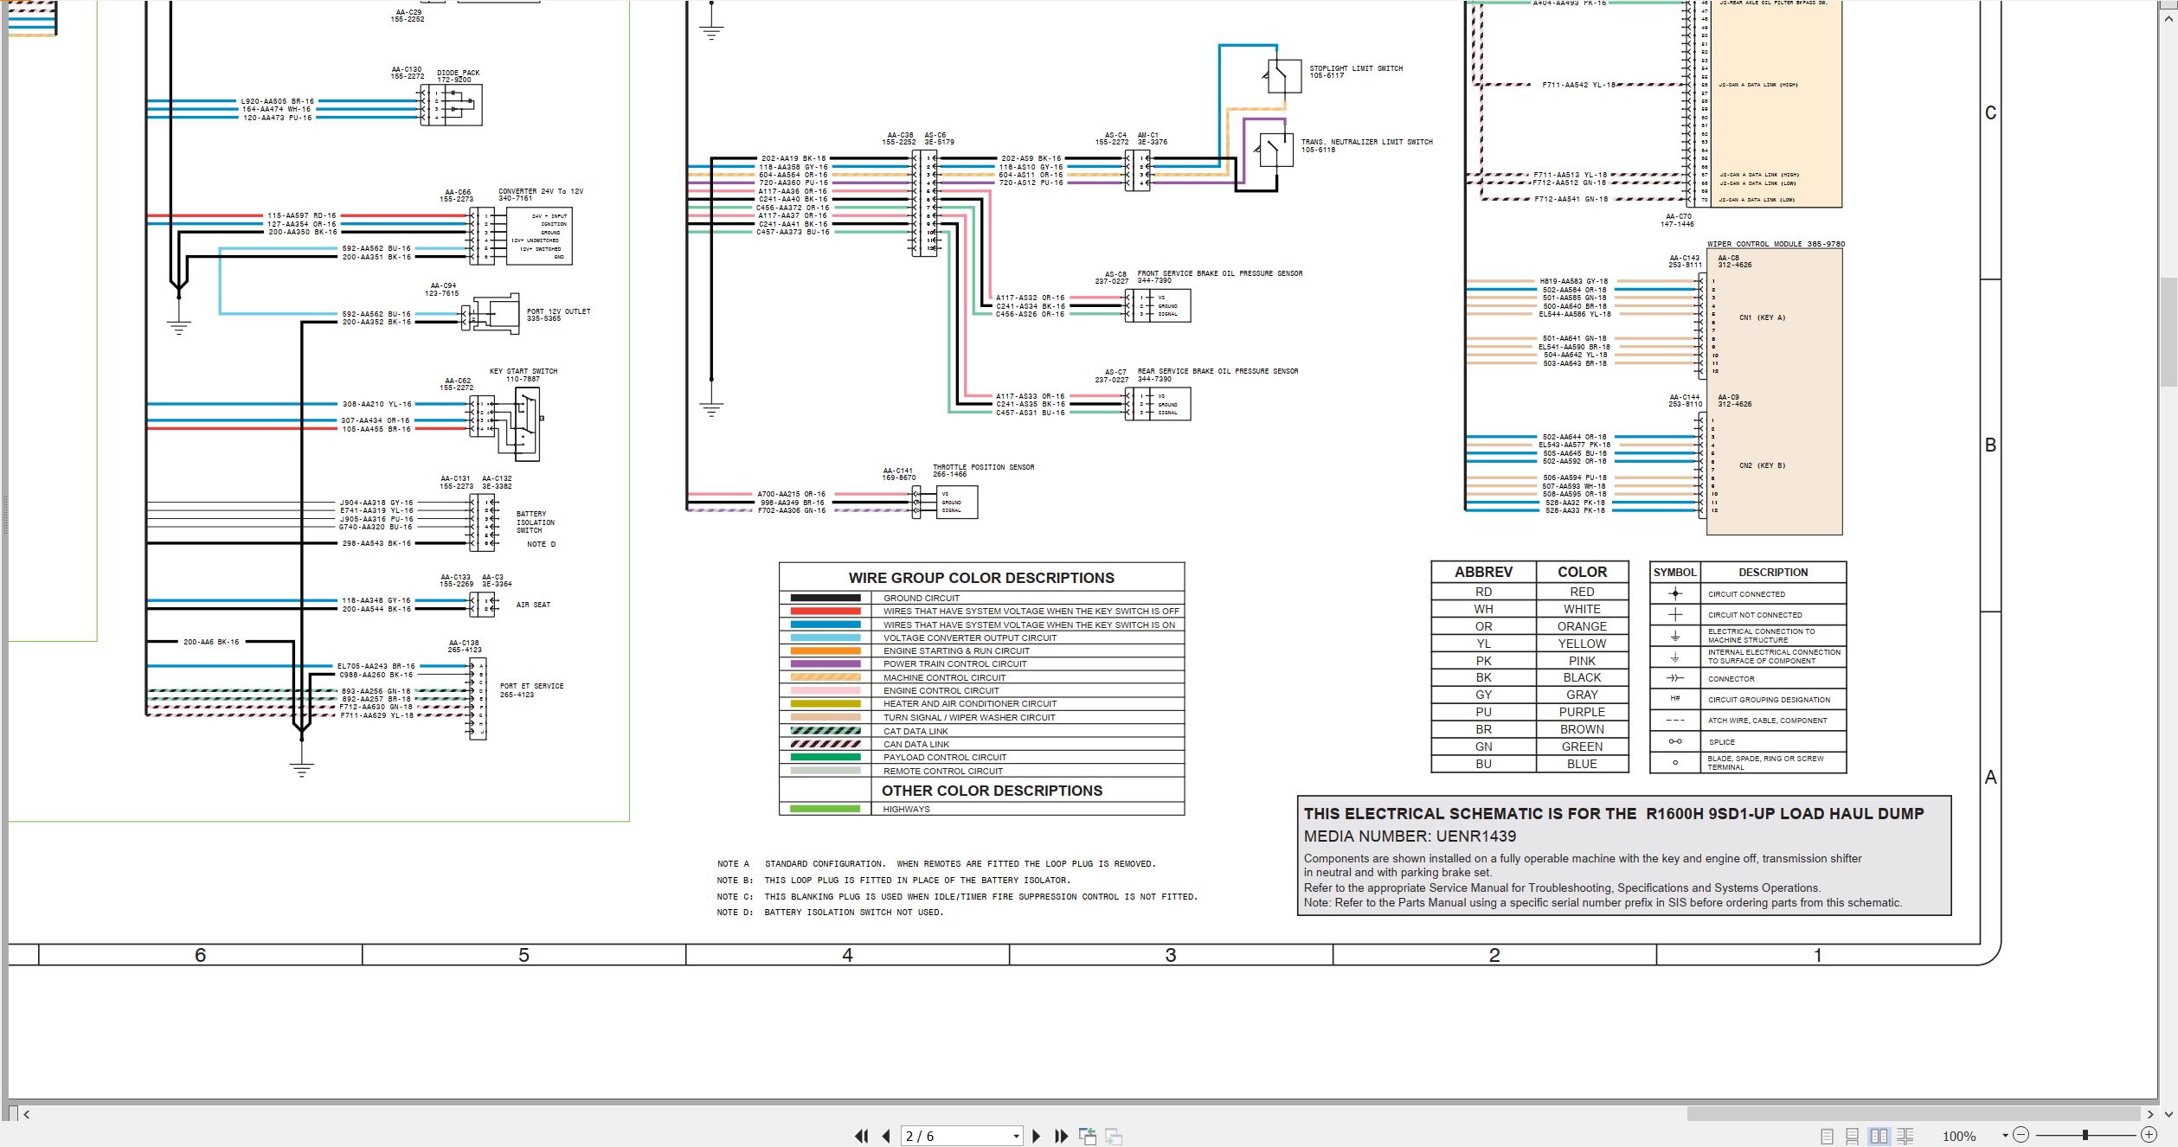The height and width of the screenshot is (1147, 2178).
Task: Click the 'BU' abbreviation cell
Action: tap(1483, 764)
